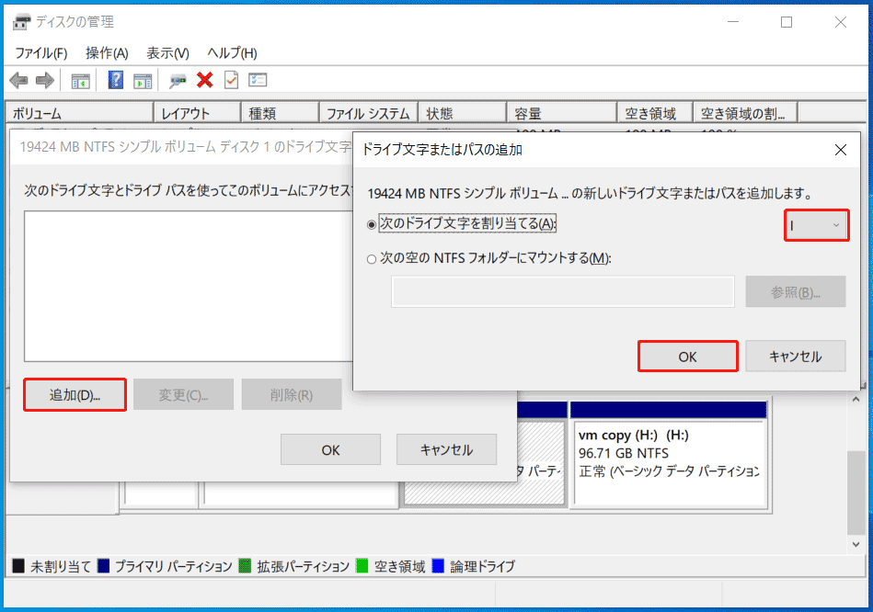The width and height of the screenshot is (873, 612).
Task: Click キャンセル in the add drive letter dialog
Action: pos(796,357)
